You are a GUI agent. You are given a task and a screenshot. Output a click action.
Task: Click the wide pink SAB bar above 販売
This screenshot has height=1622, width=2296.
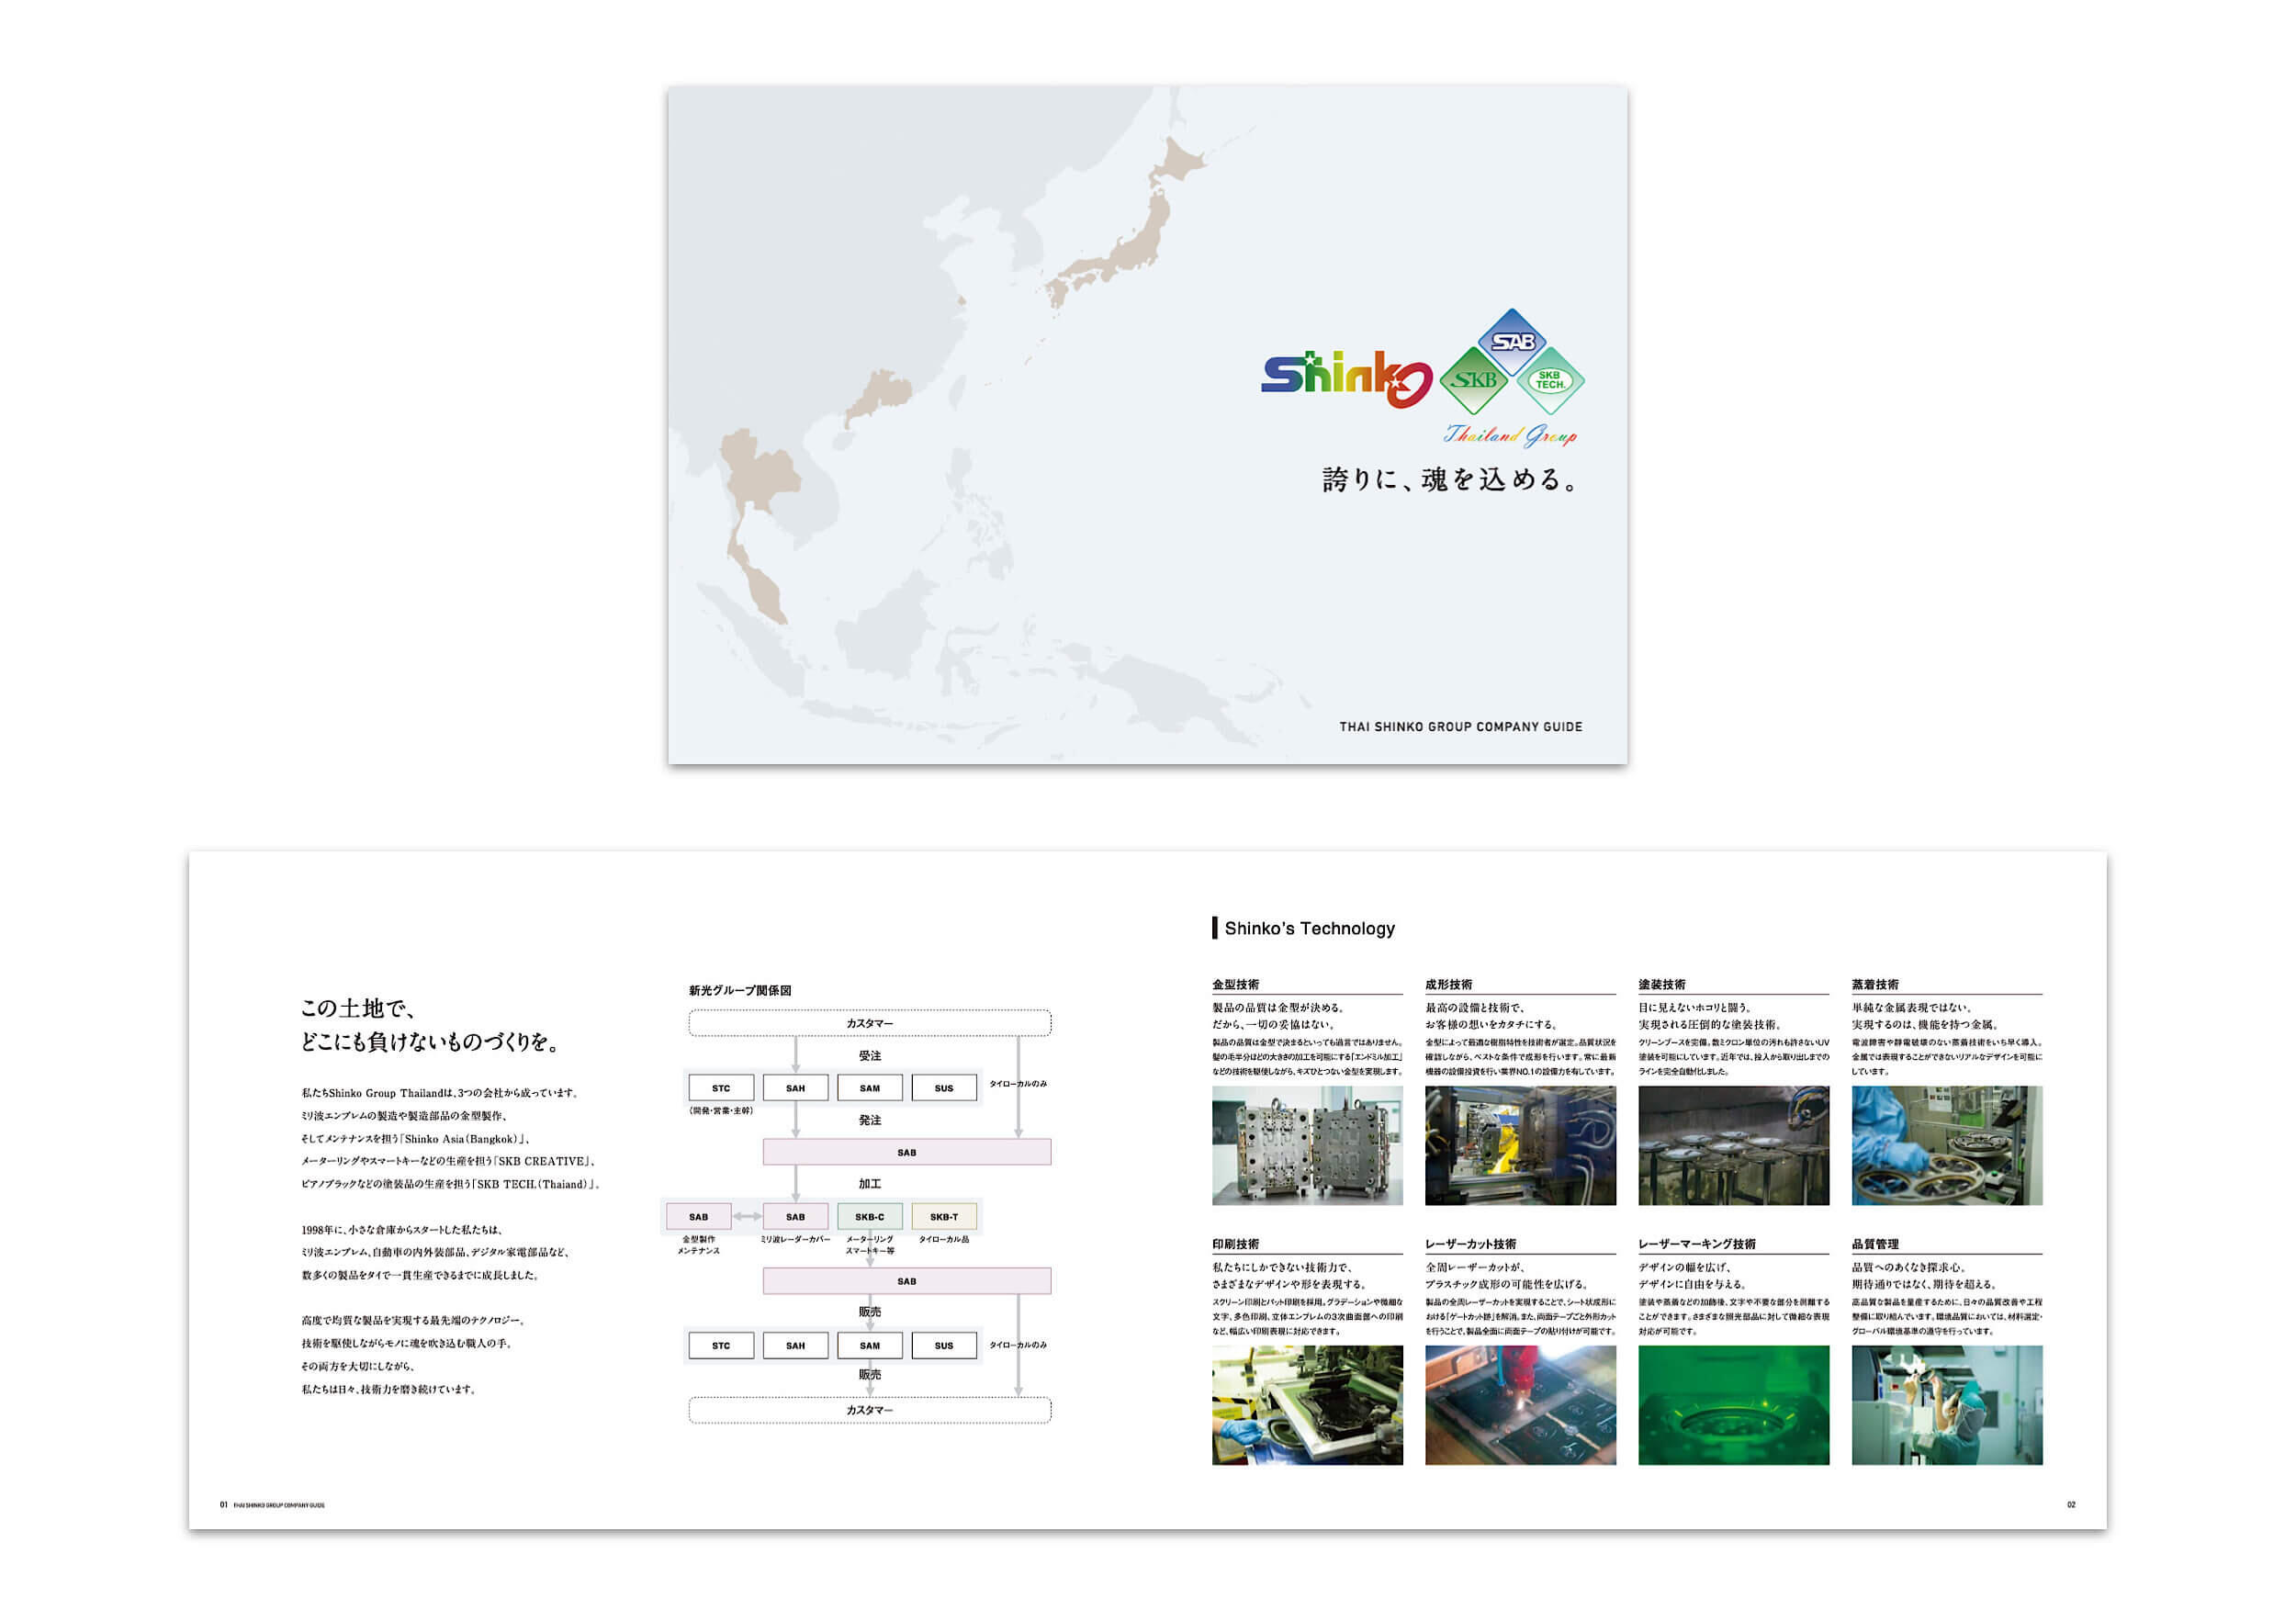point(907,1281)
